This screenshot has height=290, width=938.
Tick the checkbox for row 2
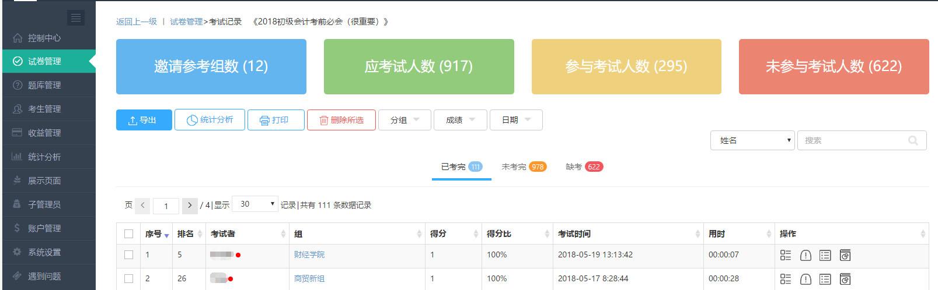pyautogui.click(x=128, y=279)
